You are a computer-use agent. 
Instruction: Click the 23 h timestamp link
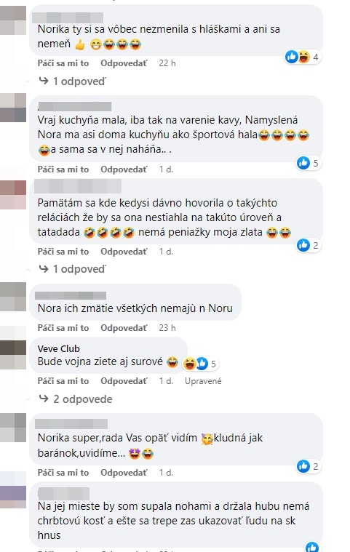tap(167, 328)
